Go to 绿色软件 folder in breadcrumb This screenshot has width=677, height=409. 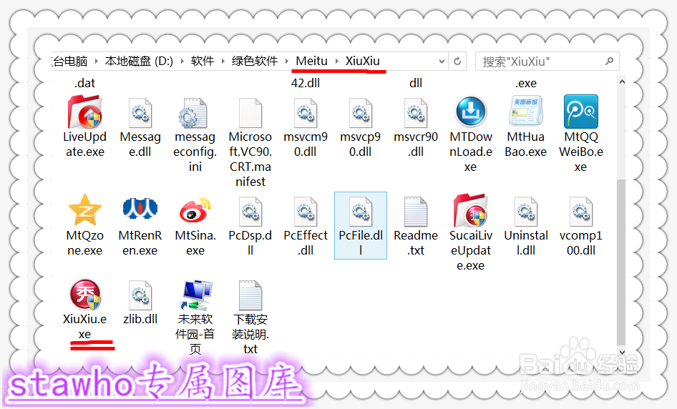(255, 61)
